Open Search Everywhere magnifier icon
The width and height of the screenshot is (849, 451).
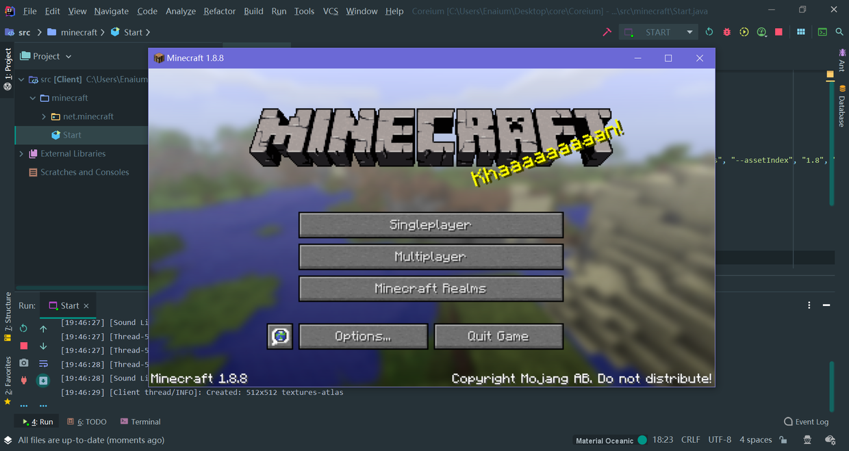pyautogui.click(x=839, y=32)
